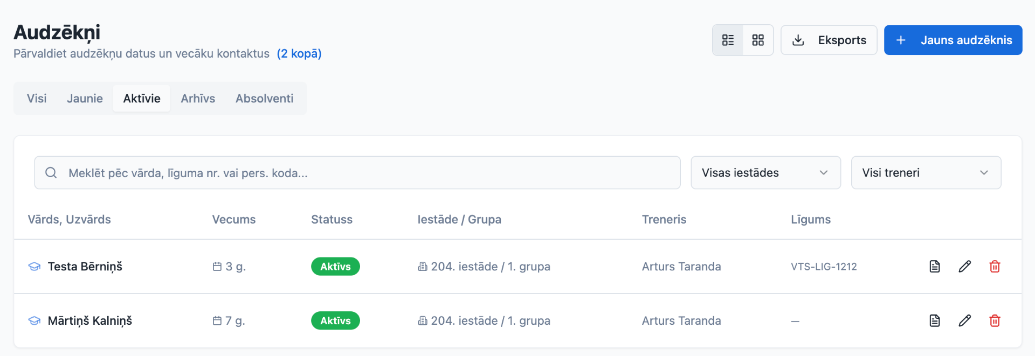The image size is (1035, 356).
Task: Edit Testa Bērniņš with pencil icon
Action: 965,267
